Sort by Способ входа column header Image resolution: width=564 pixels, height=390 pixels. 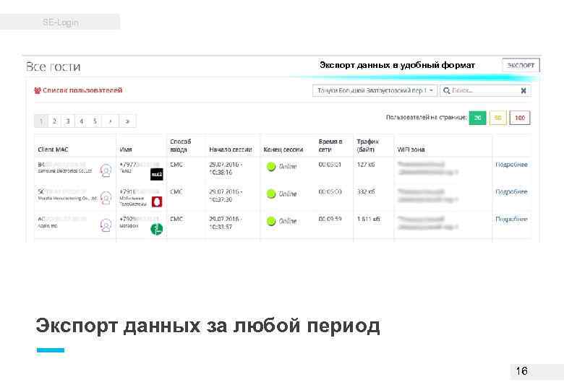click(180, 145)
